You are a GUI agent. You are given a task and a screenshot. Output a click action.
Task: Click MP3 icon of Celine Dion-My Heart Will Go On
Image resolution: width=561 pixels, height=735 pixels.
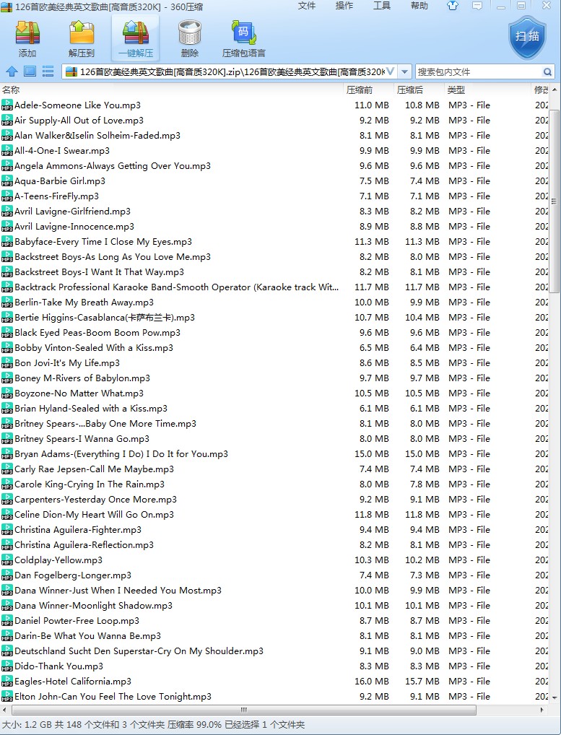pyautogui.click(x=7, y=515)
